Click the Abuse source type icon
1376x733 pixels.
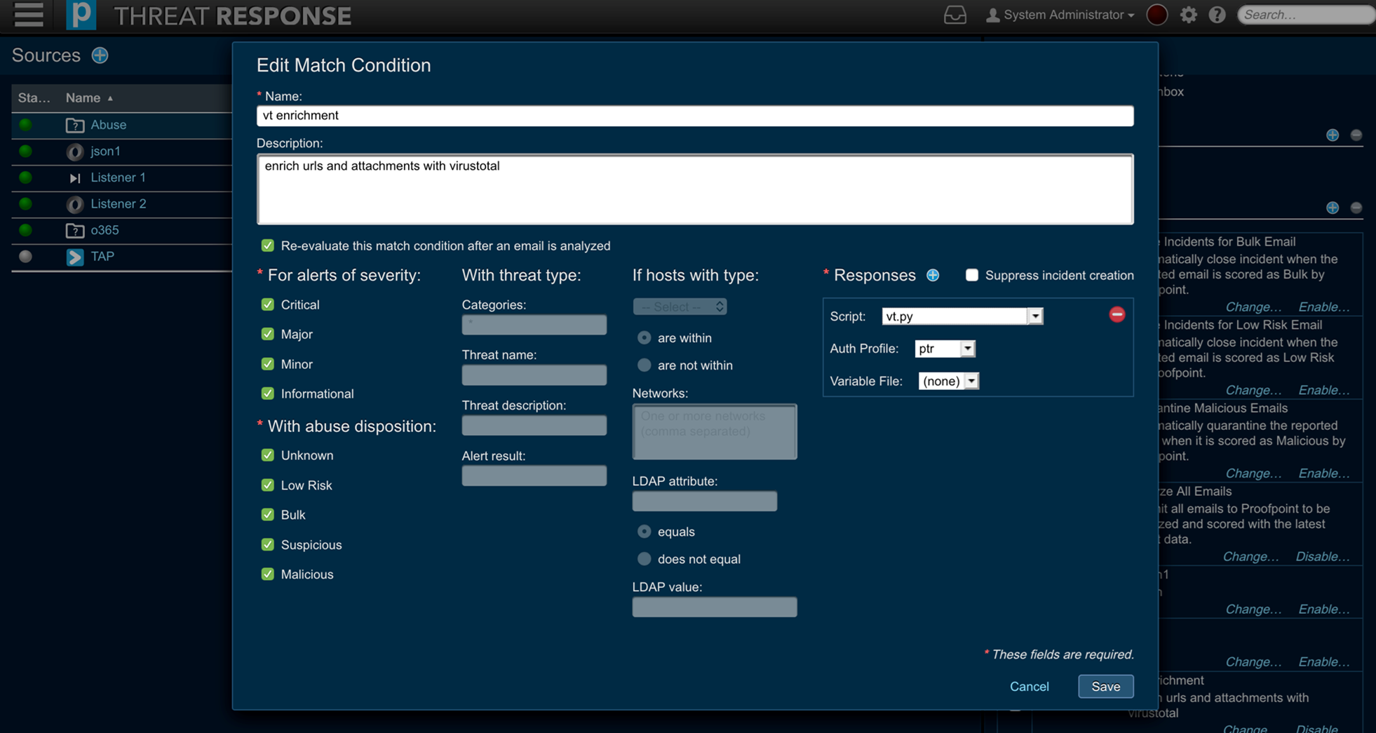pos(75,126)
